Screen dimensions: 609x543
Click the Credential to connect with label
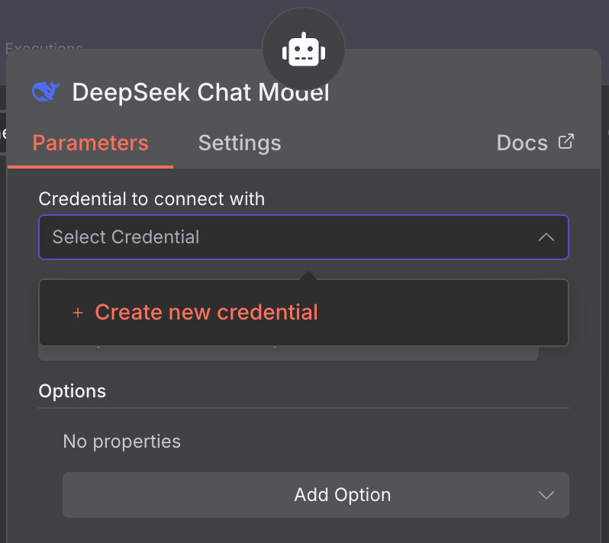[x=152, y=199]
